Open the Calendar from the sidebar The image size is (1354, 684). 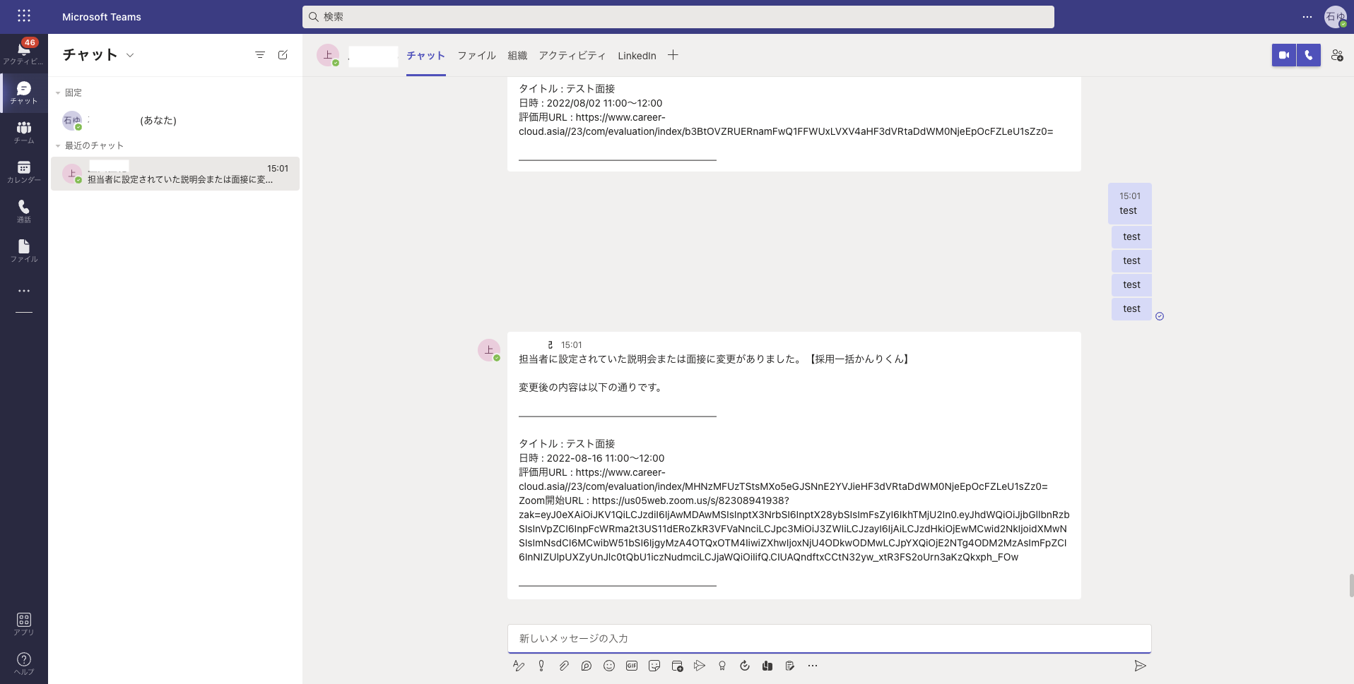point(24,172)
